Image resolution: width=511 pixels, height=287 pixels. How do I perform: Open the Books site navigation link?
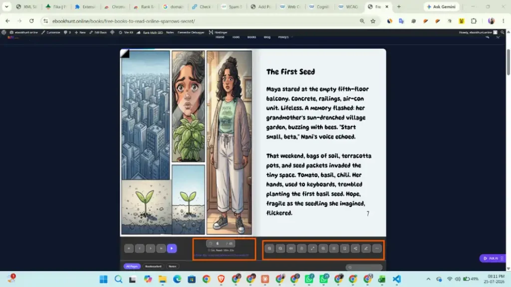[x=252, y=37]
